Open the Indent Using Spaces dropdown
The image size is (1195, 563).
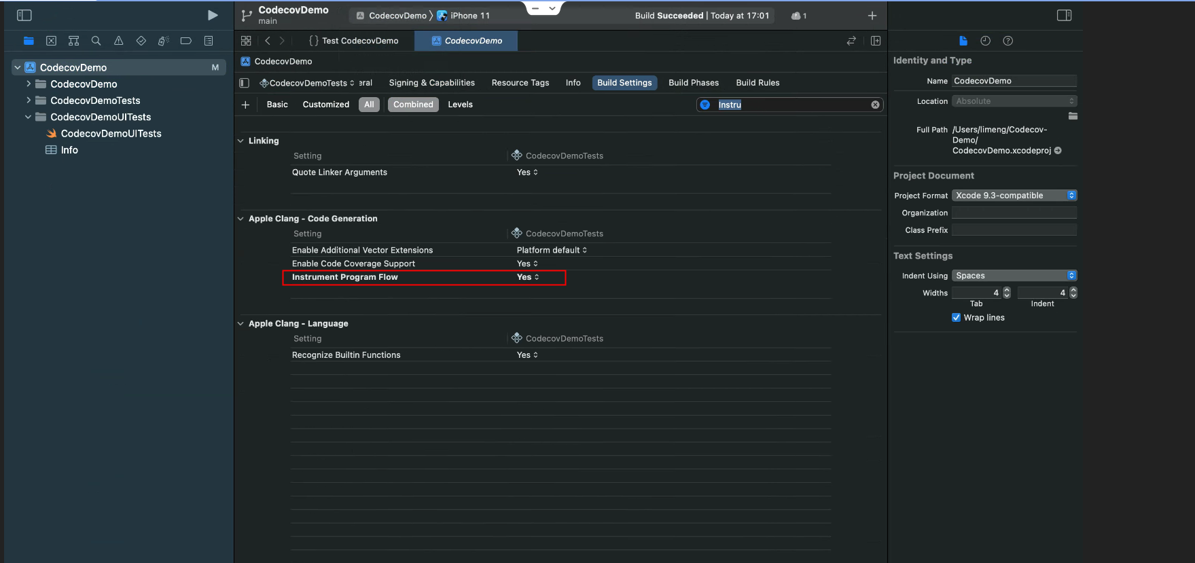[1014, 276]
